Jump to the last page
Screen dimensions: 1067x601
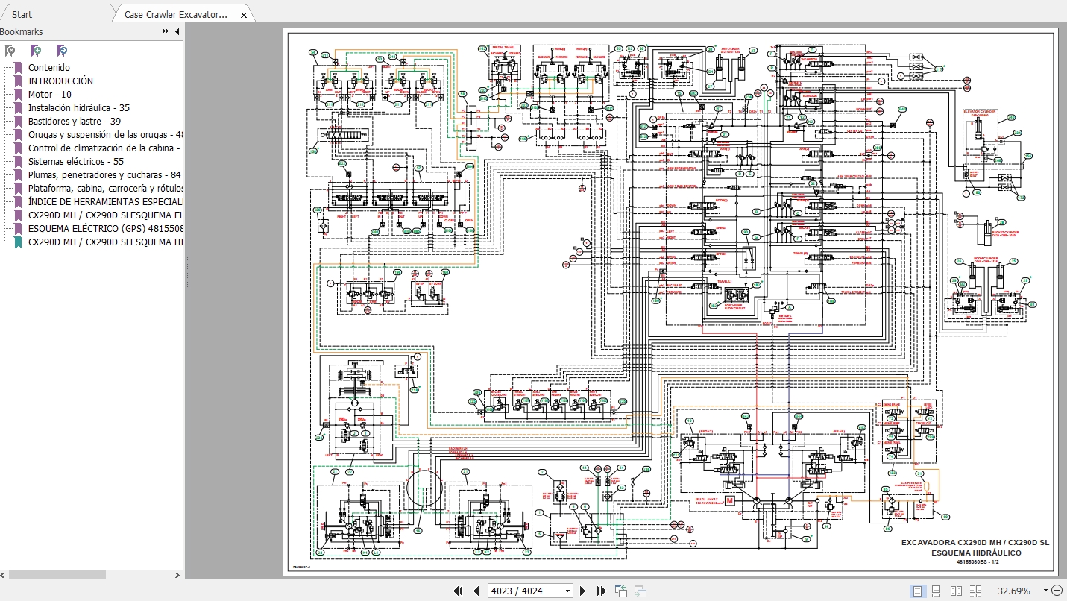[601, 591]
